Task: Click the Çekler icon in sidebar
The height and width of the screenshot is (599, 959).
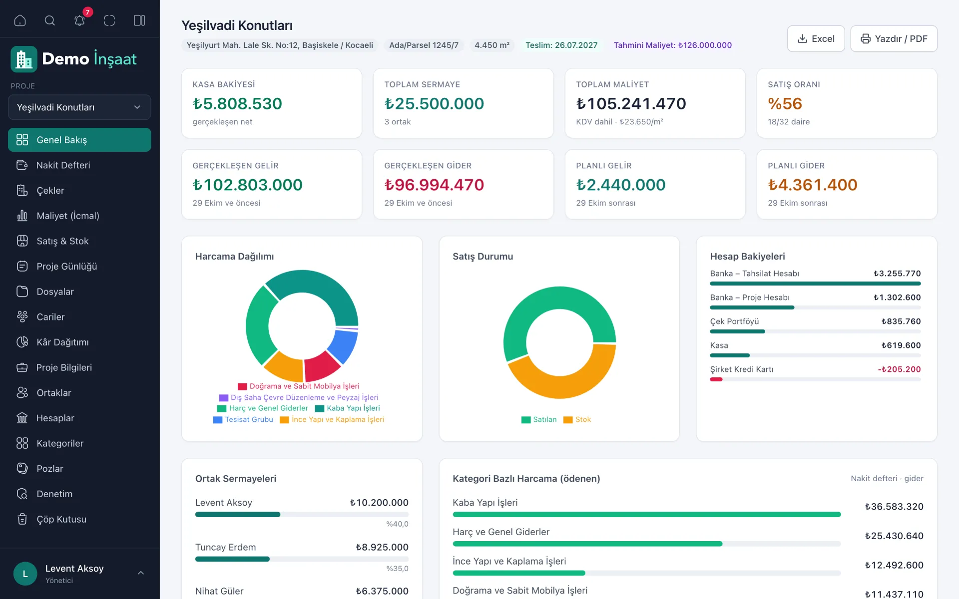Action: 22,191
